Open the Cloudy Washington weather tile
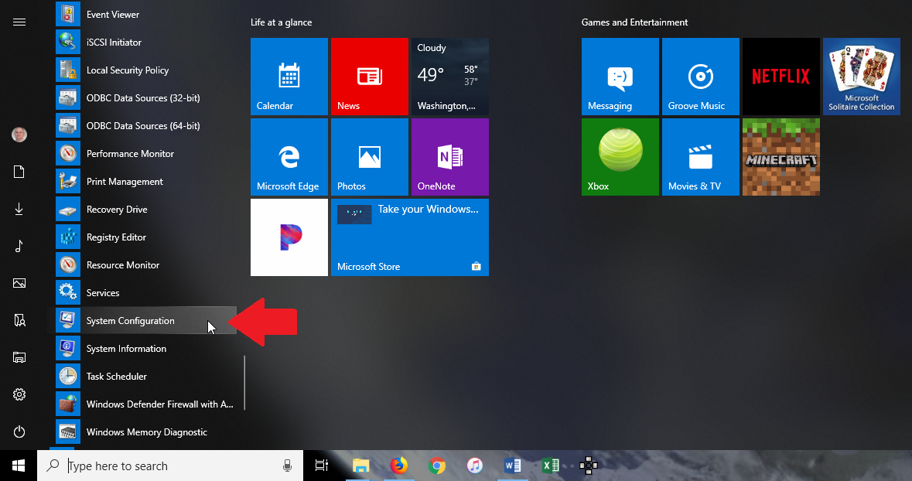The width and height of the screenshot is (912, 481). [450, 77]
